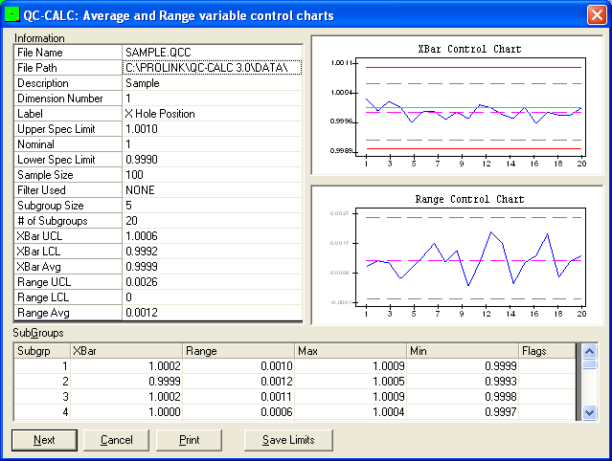
Task: Click the Label value X Hole Position
Action: click(213, 114)
